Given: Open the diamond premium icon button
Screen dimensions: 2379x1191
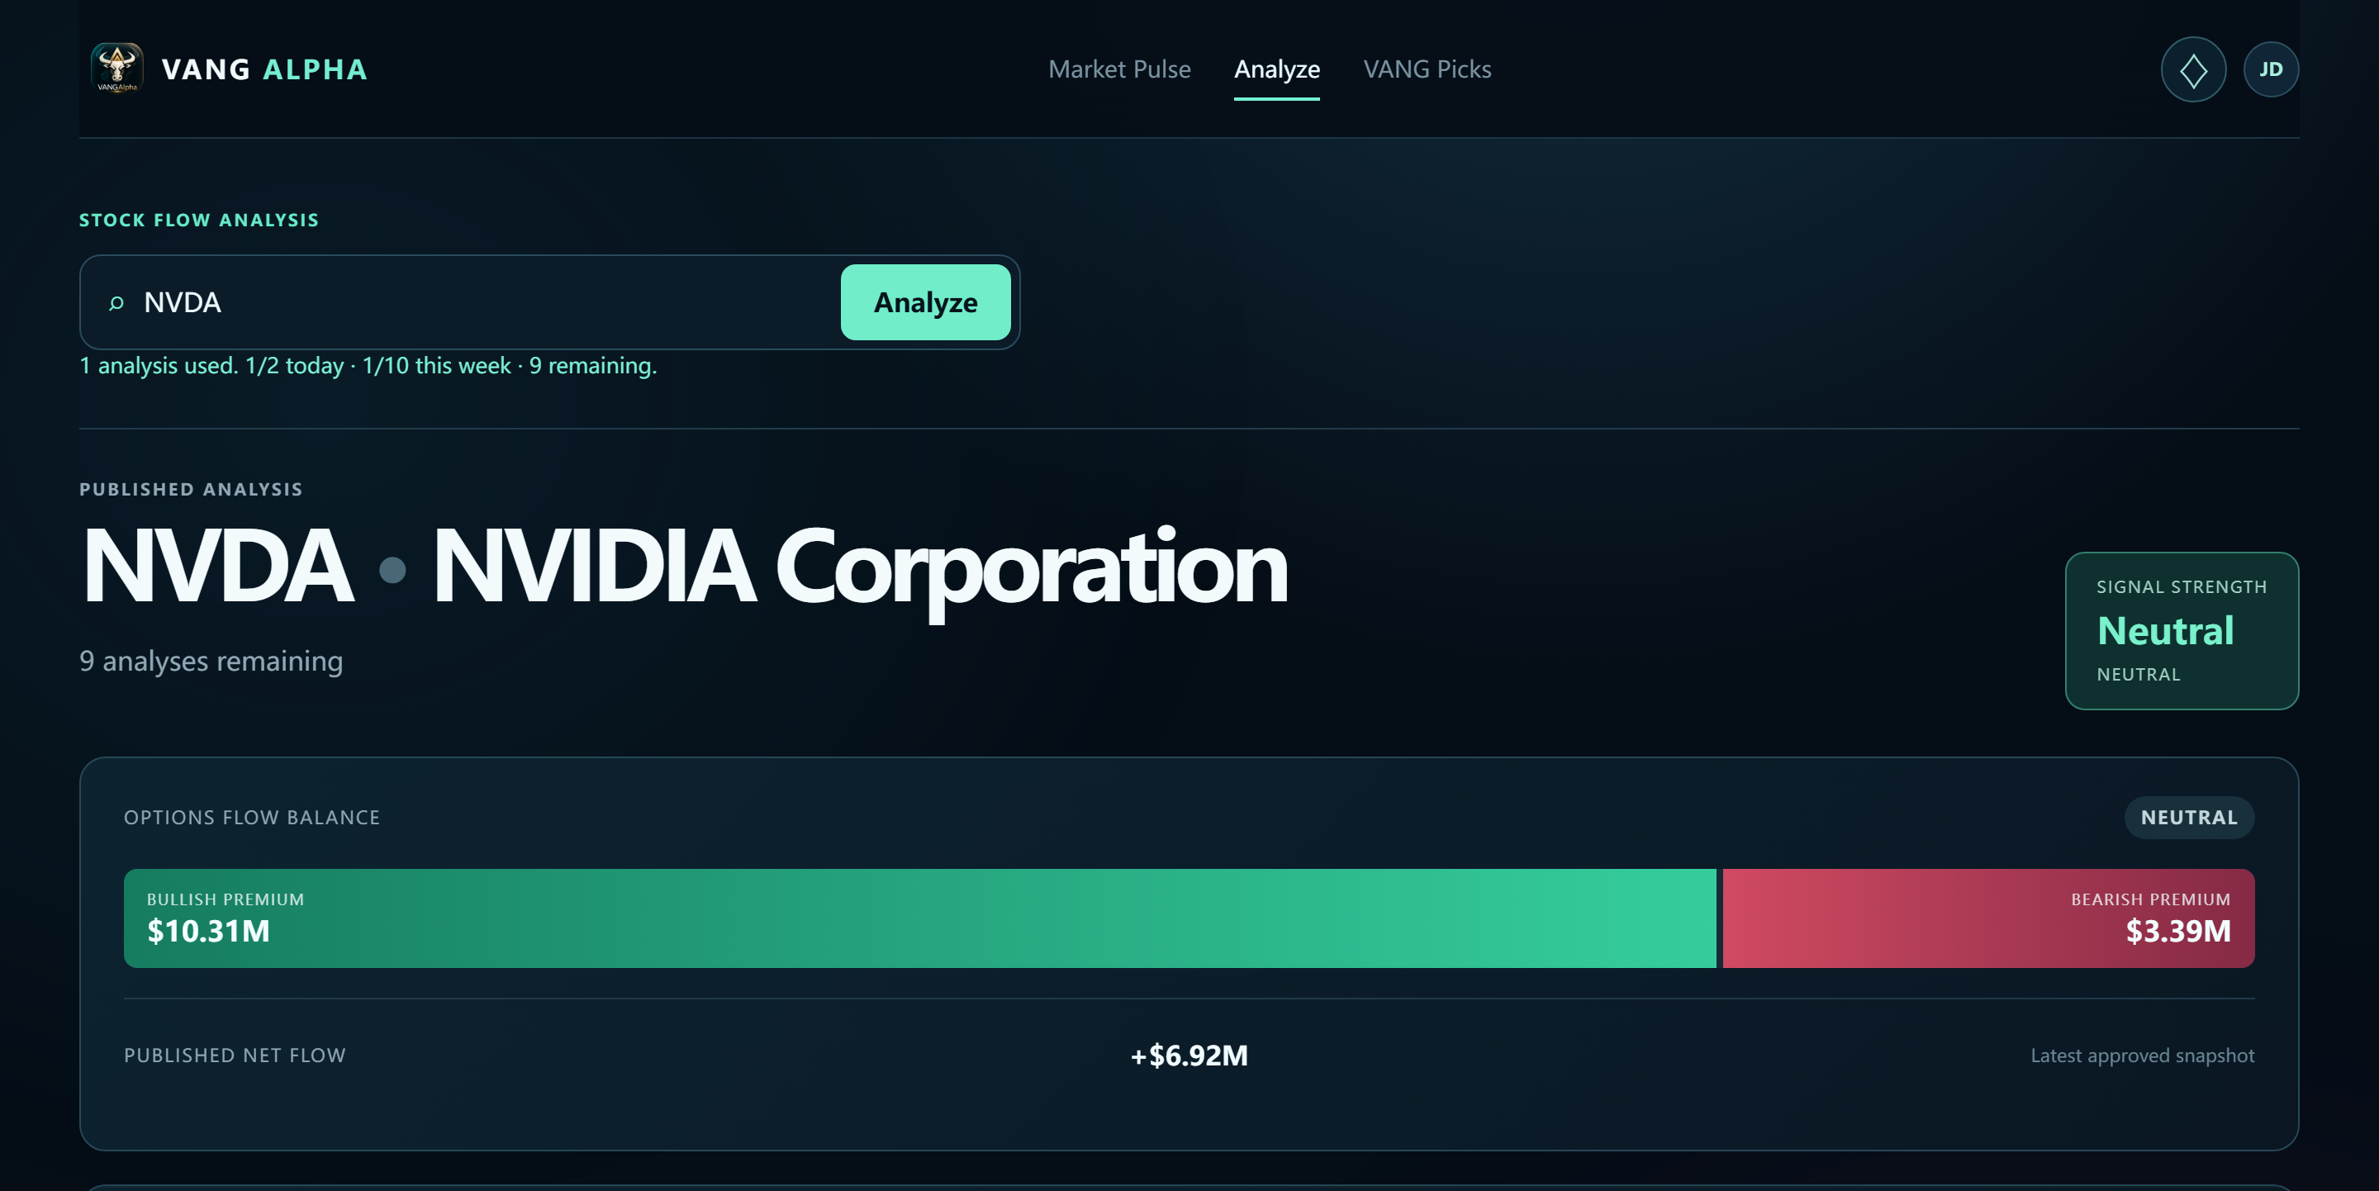Looking at the screenshot, I should click(x=2193, y=69).
